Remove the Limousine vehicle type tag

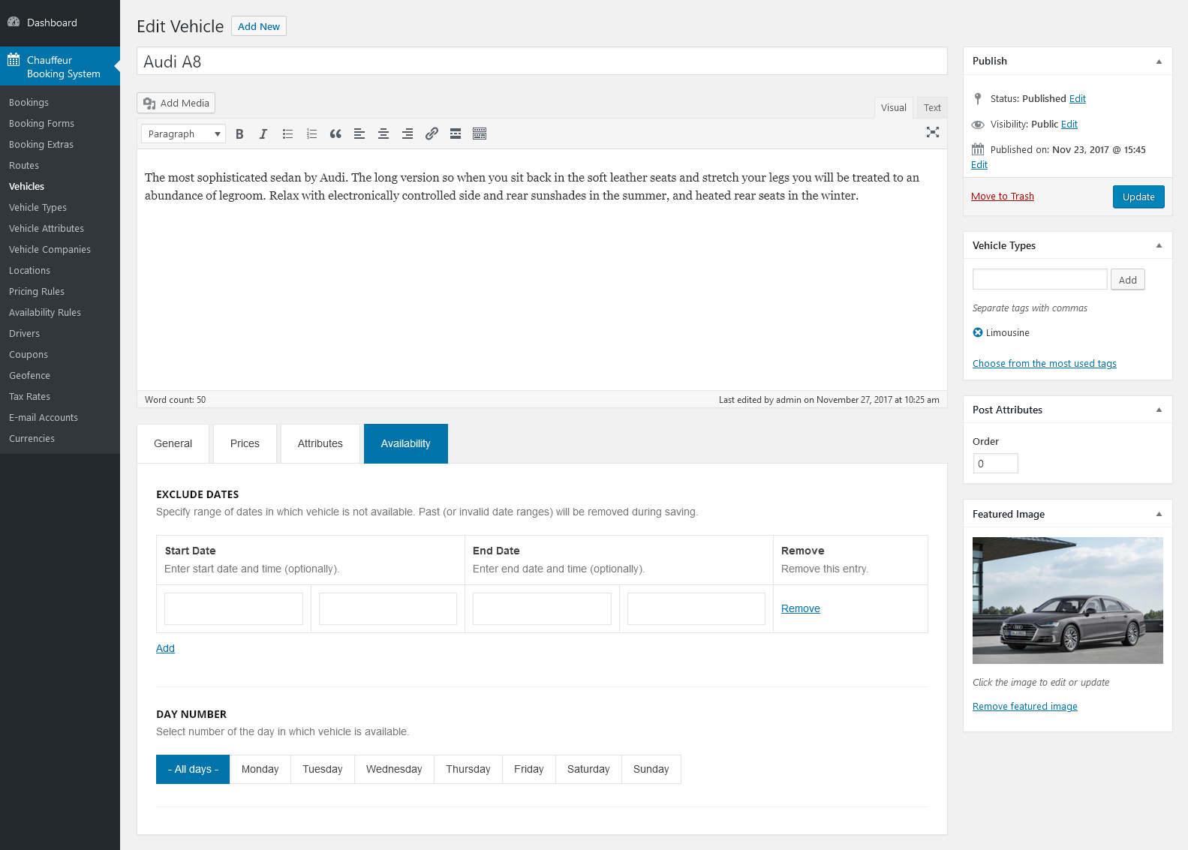click(978, 333)
